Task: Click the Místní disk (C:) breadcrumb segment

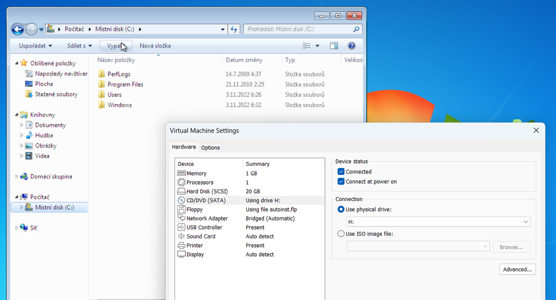Action: 115,29
